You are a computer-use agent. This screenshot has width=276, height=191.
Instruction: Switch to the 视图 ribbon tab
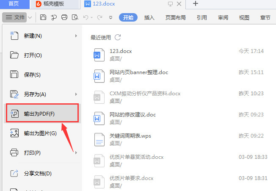pos(244,17)
